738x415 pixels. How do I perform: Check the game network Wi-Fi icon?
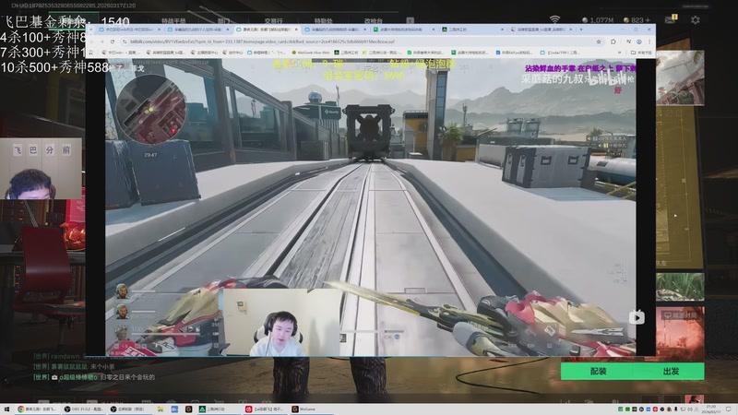point(555,19)
